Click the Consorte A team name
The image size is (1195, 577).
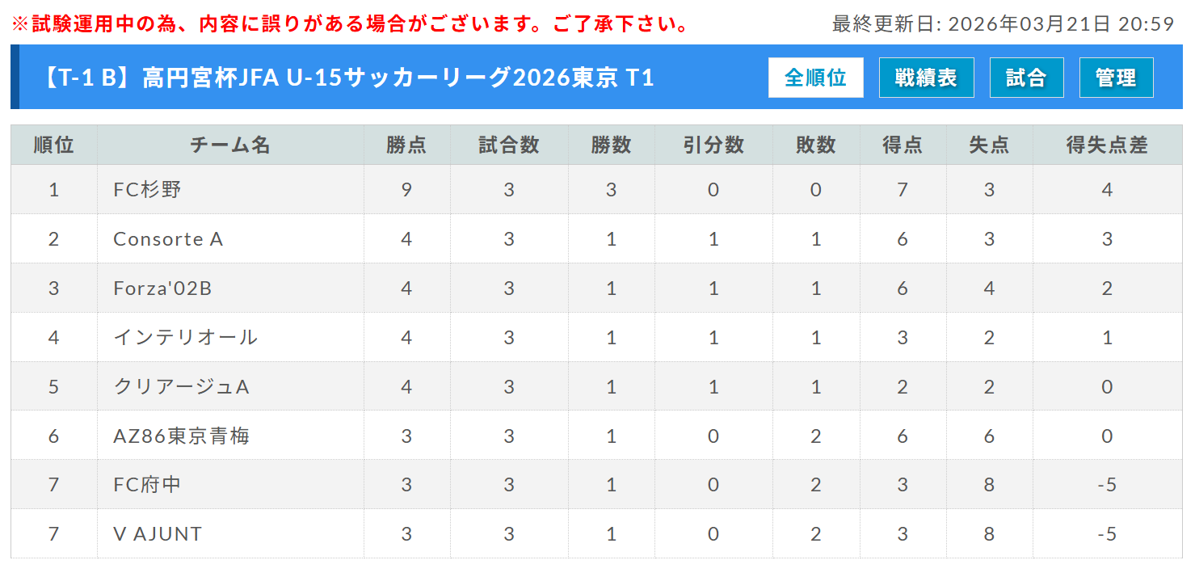168,239
